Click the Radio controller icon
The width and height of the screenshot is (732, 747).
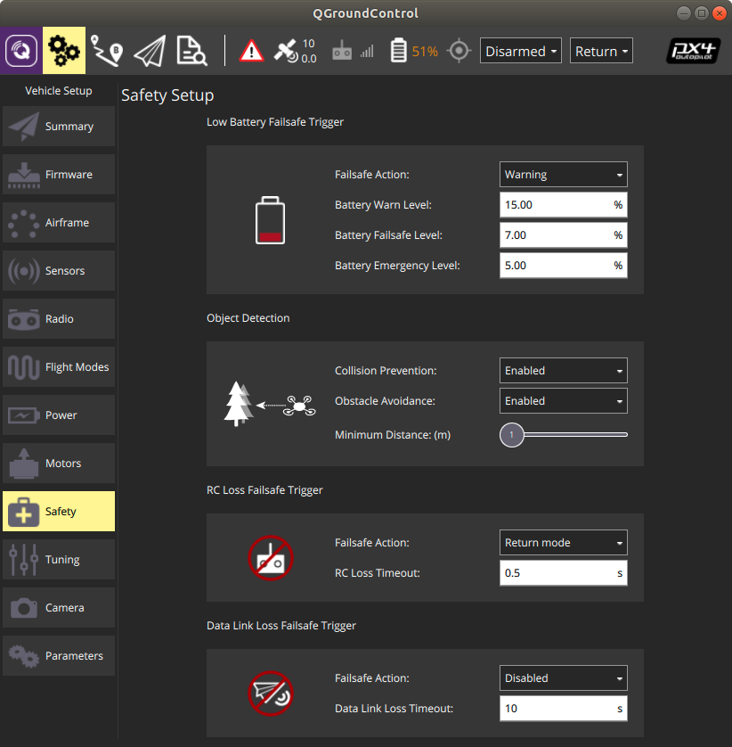click(x=24, y=319)
